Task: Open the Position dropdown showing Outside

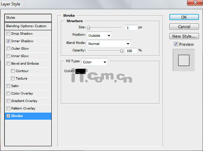Action: tap(99, 35)
